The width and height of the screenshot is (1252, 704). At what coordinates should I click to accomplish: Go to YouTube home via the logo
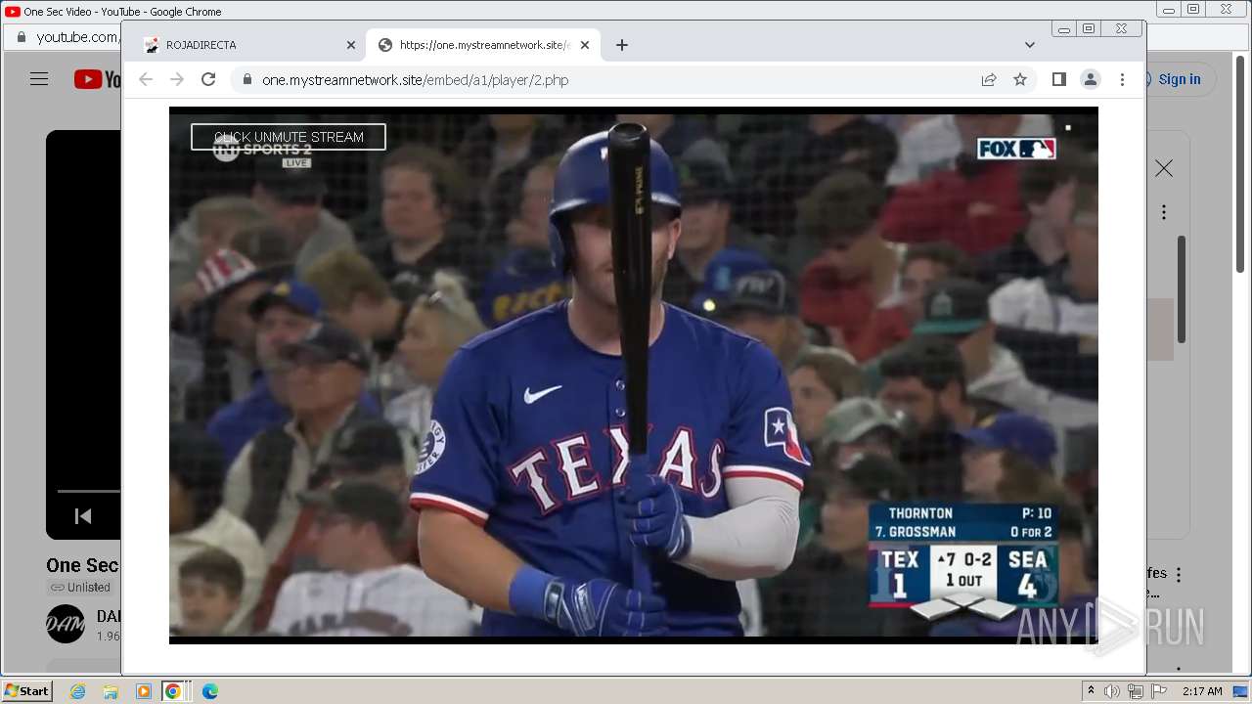(96, 79)
